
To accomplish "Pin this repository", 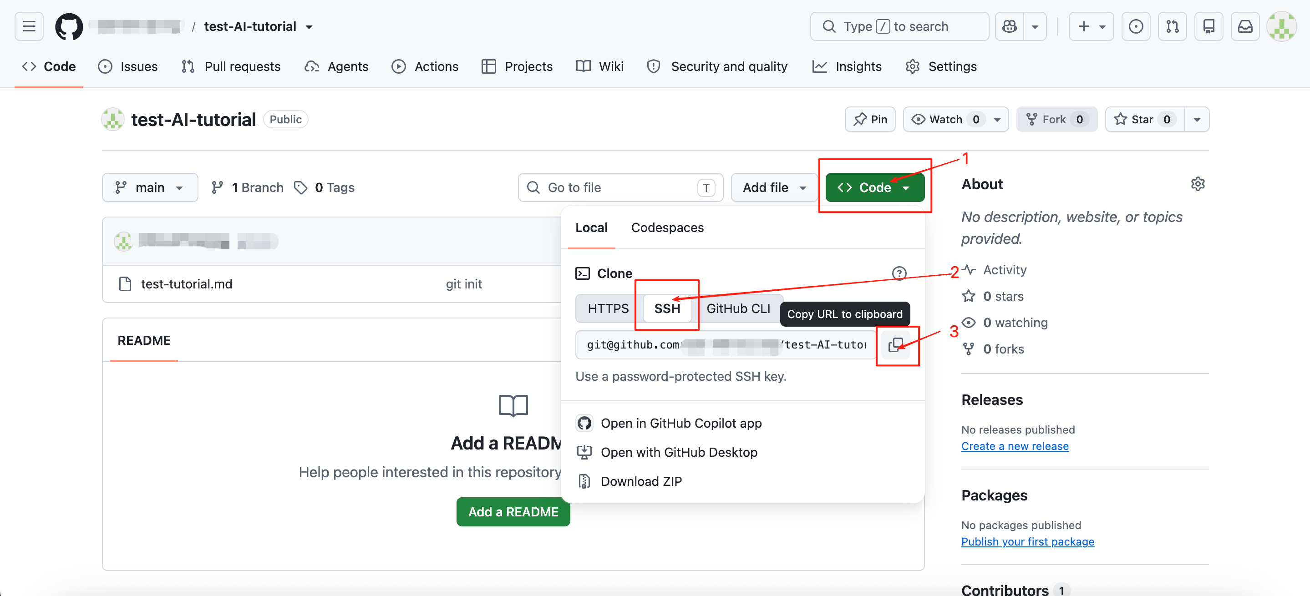I will 870,119.
